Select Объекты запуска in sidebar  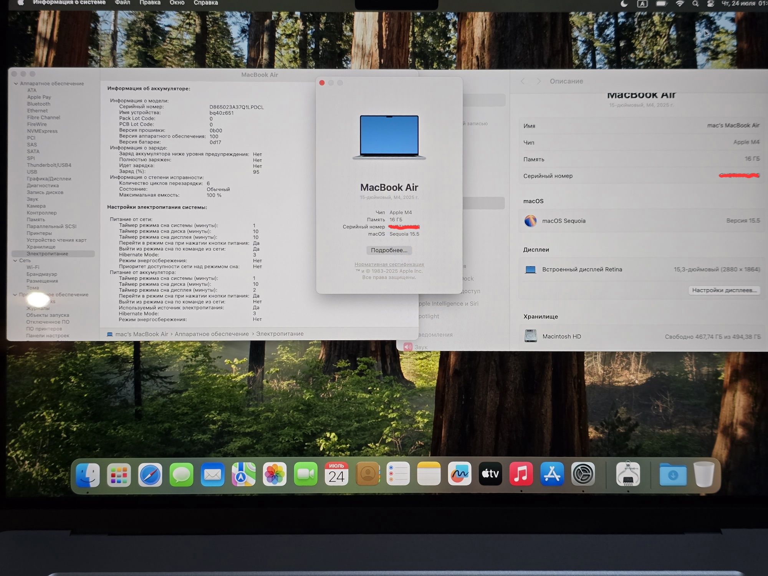click(x=48, y=315)
